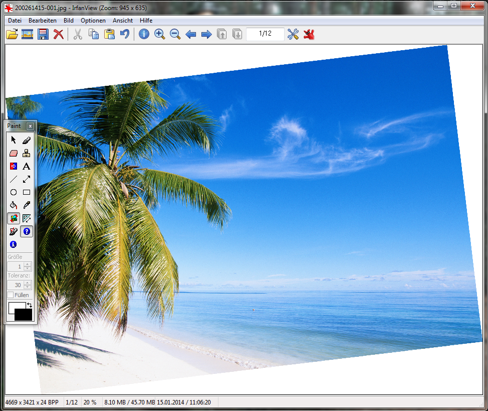The height and width of the screenshot is (411, 488).
Task: Select the brush tool in Paint panel
Action: (27, 140)
